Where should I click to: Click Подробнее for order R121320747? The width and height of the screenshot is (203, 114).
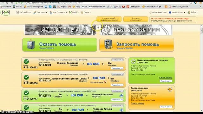click(x=117, y=100)
